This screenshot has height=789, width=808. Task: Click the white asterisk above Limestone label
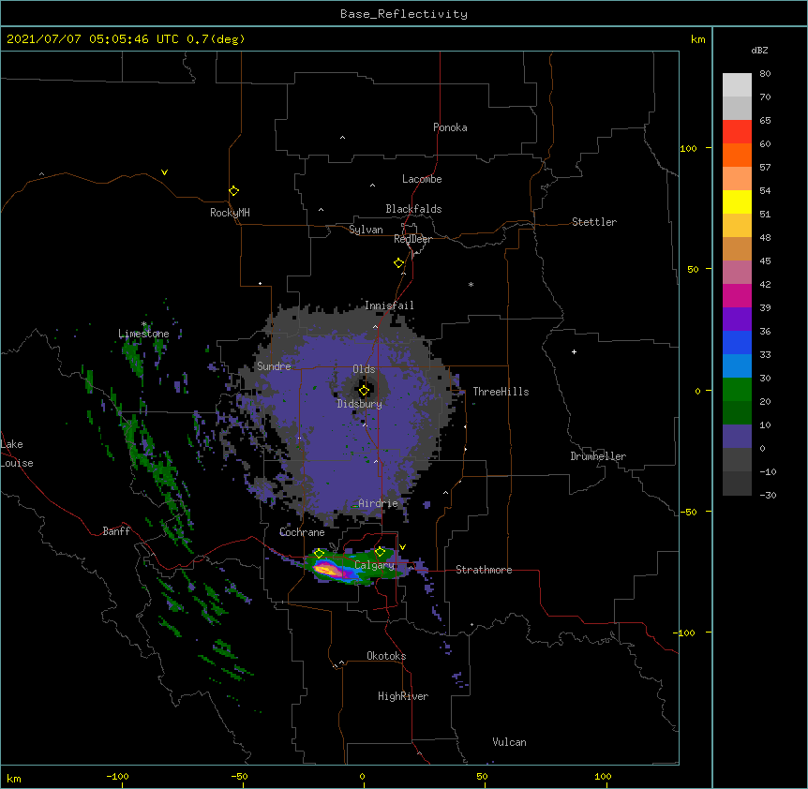(143, 324)
